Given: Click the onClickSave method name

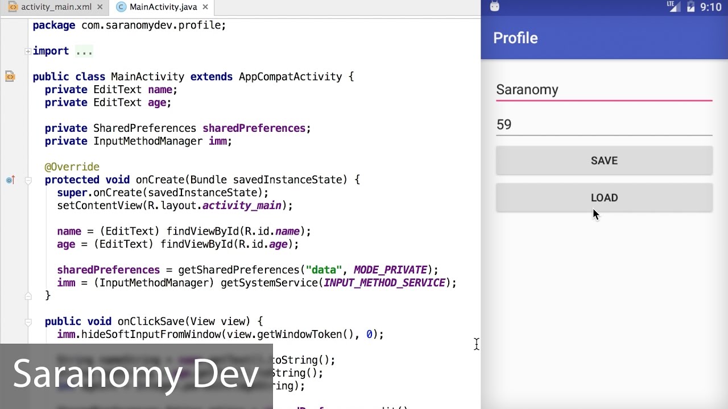Looking at the screenshot, I should coord(151,322).
